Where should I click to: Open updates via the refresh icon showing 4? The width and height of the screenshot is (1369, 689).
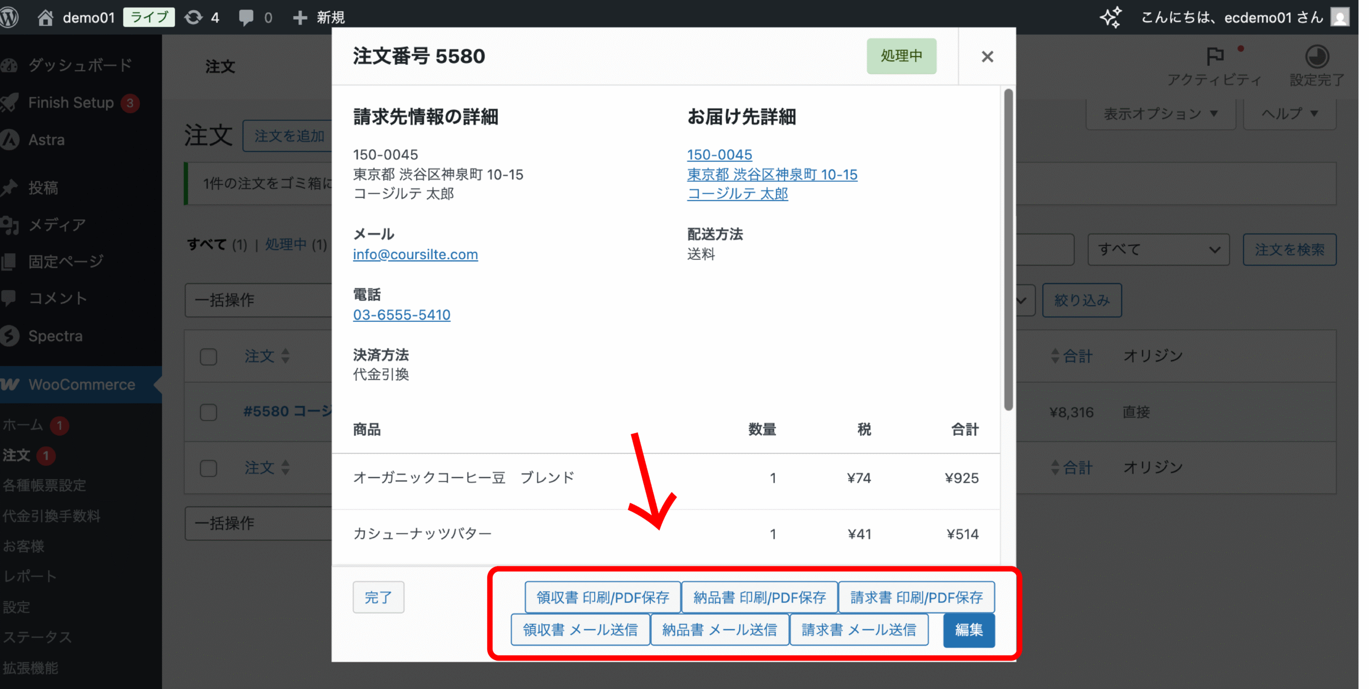(194, 17)
